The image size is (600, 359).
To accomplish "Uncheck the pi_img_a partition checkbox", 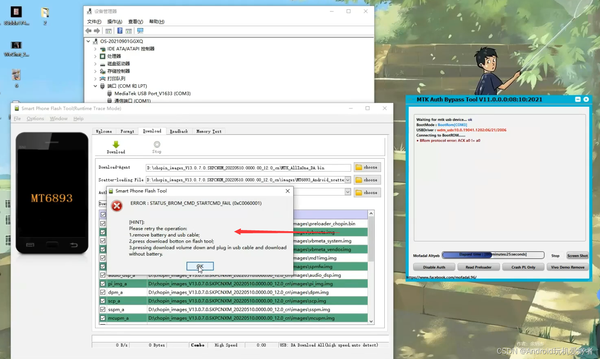I will point(103,284).
